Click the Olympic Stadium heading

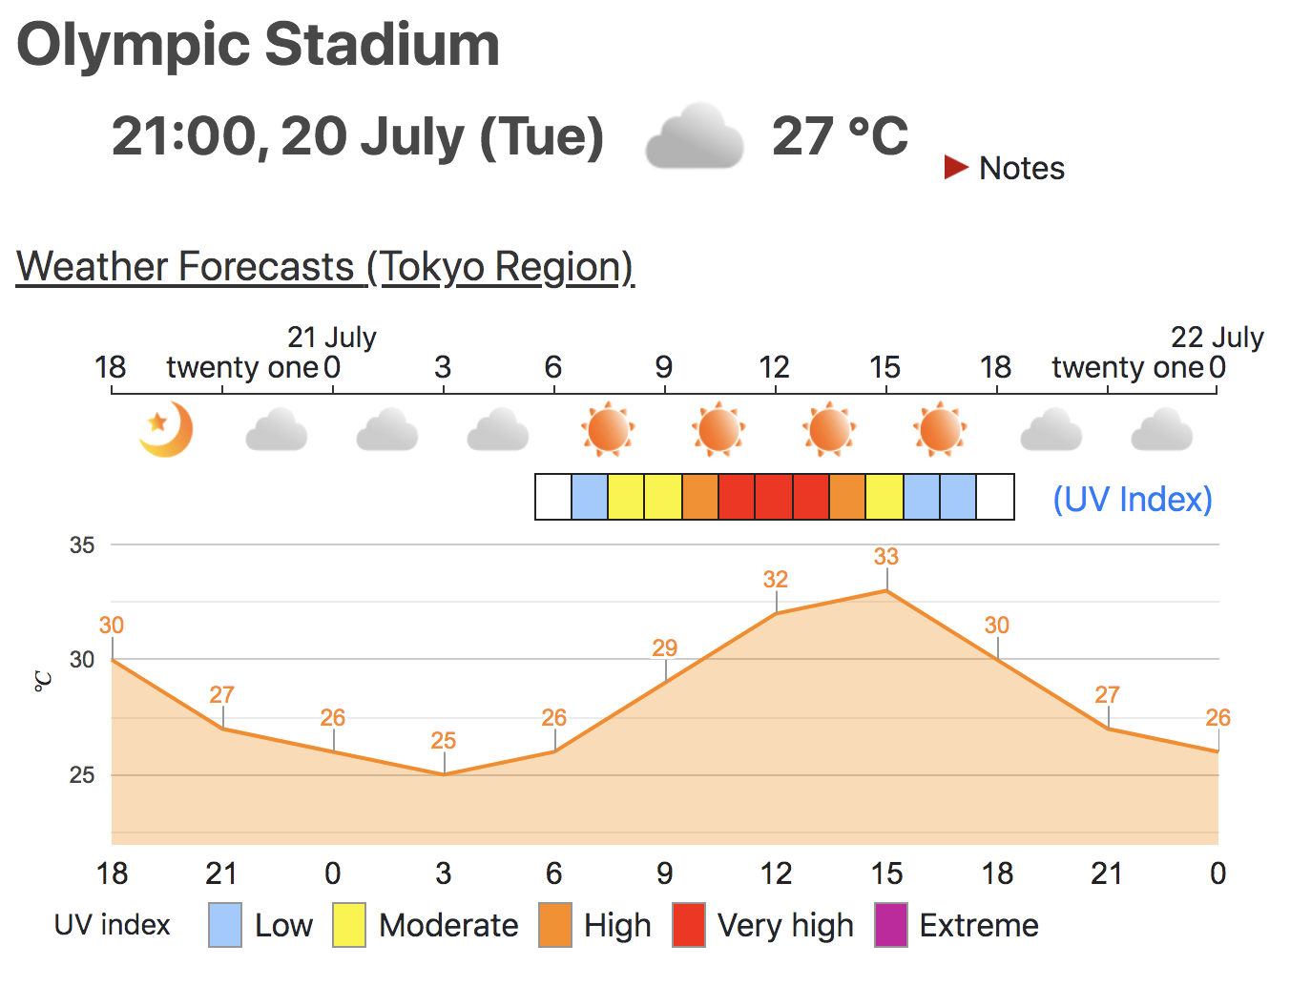pos(259,45)
